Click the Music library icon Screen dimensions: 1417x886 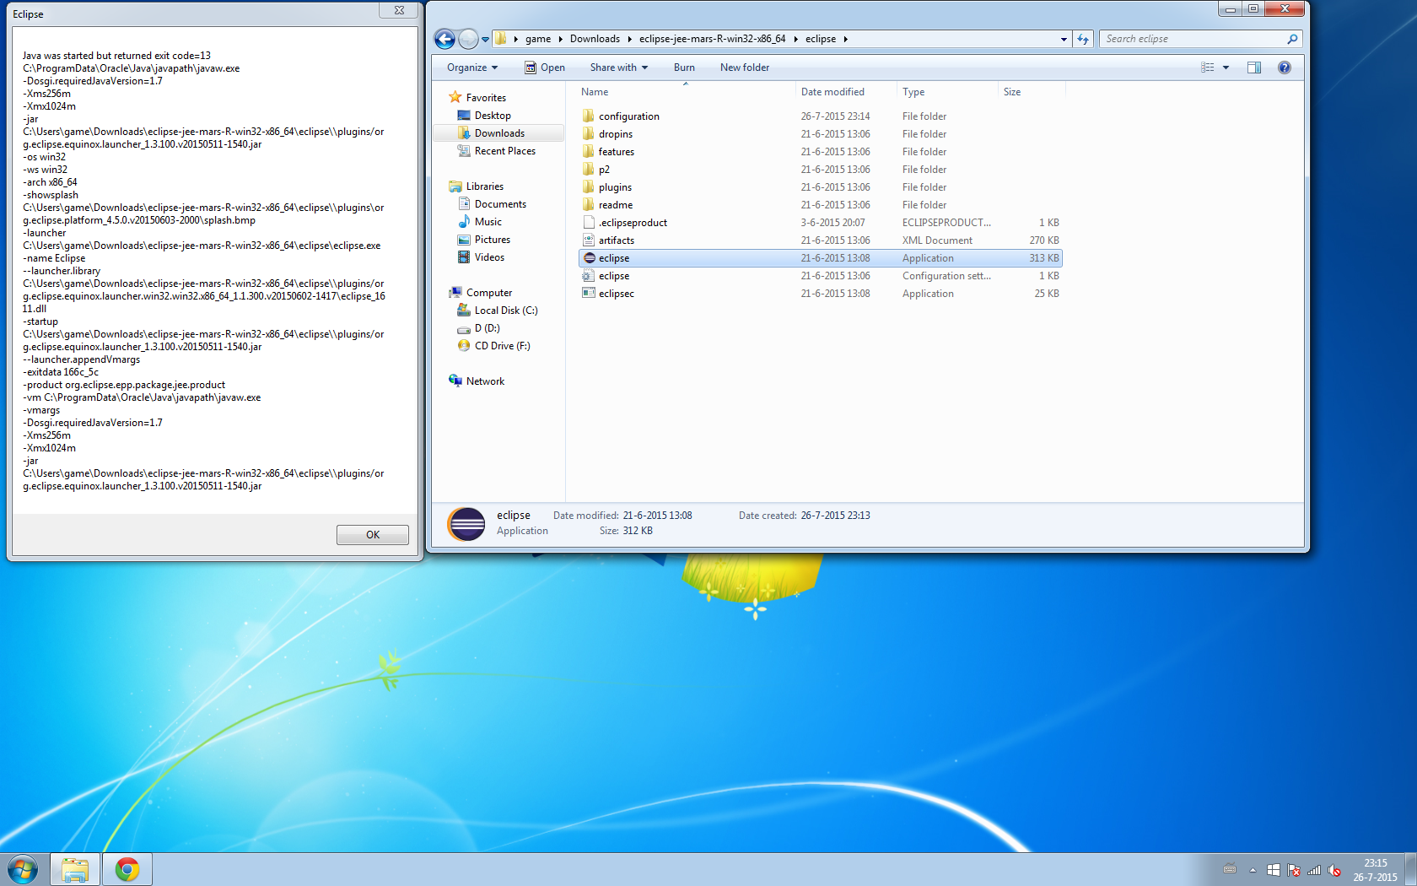tap(464, 222)
